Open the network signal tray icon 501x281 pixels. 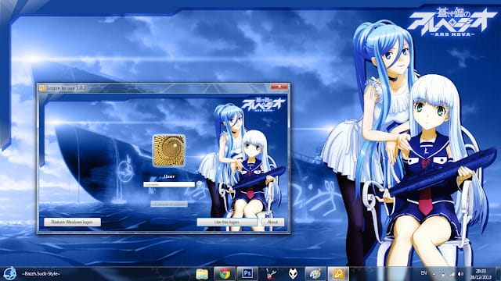click(452, 274)
